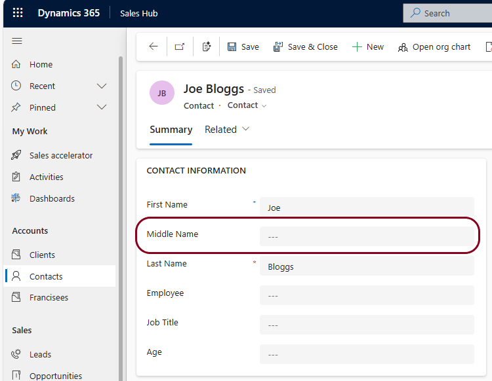Click the Dashboards icon in sidebar

click(16, 198)
